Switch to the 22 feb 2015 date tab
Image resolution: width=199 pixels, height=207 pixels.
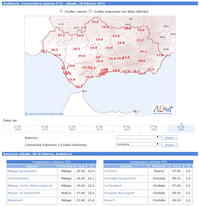[18, 128]
